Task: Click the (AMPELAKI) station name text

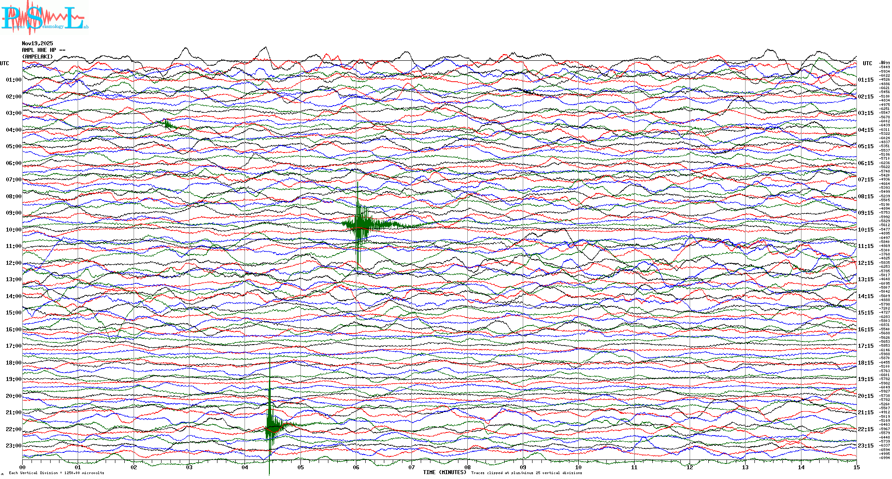Action: [37, 57]
